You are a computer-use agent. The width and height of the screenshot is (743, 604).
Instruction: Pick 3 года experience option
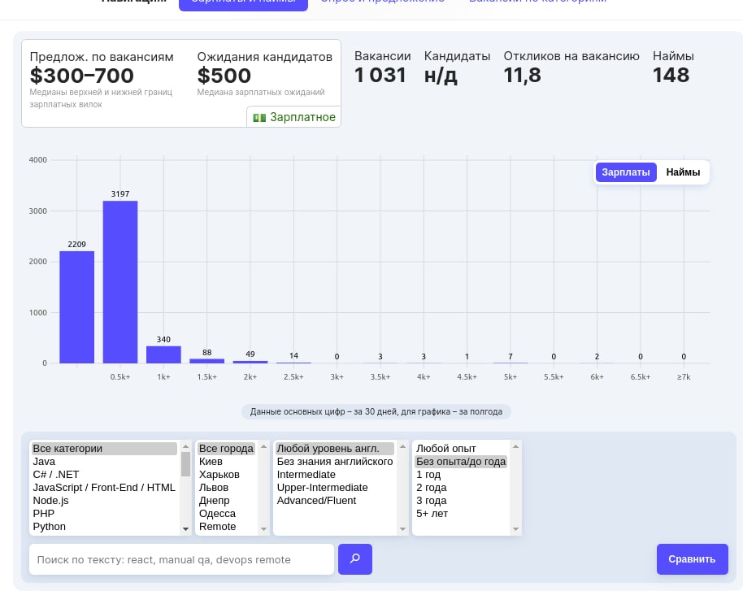[461, 500]
